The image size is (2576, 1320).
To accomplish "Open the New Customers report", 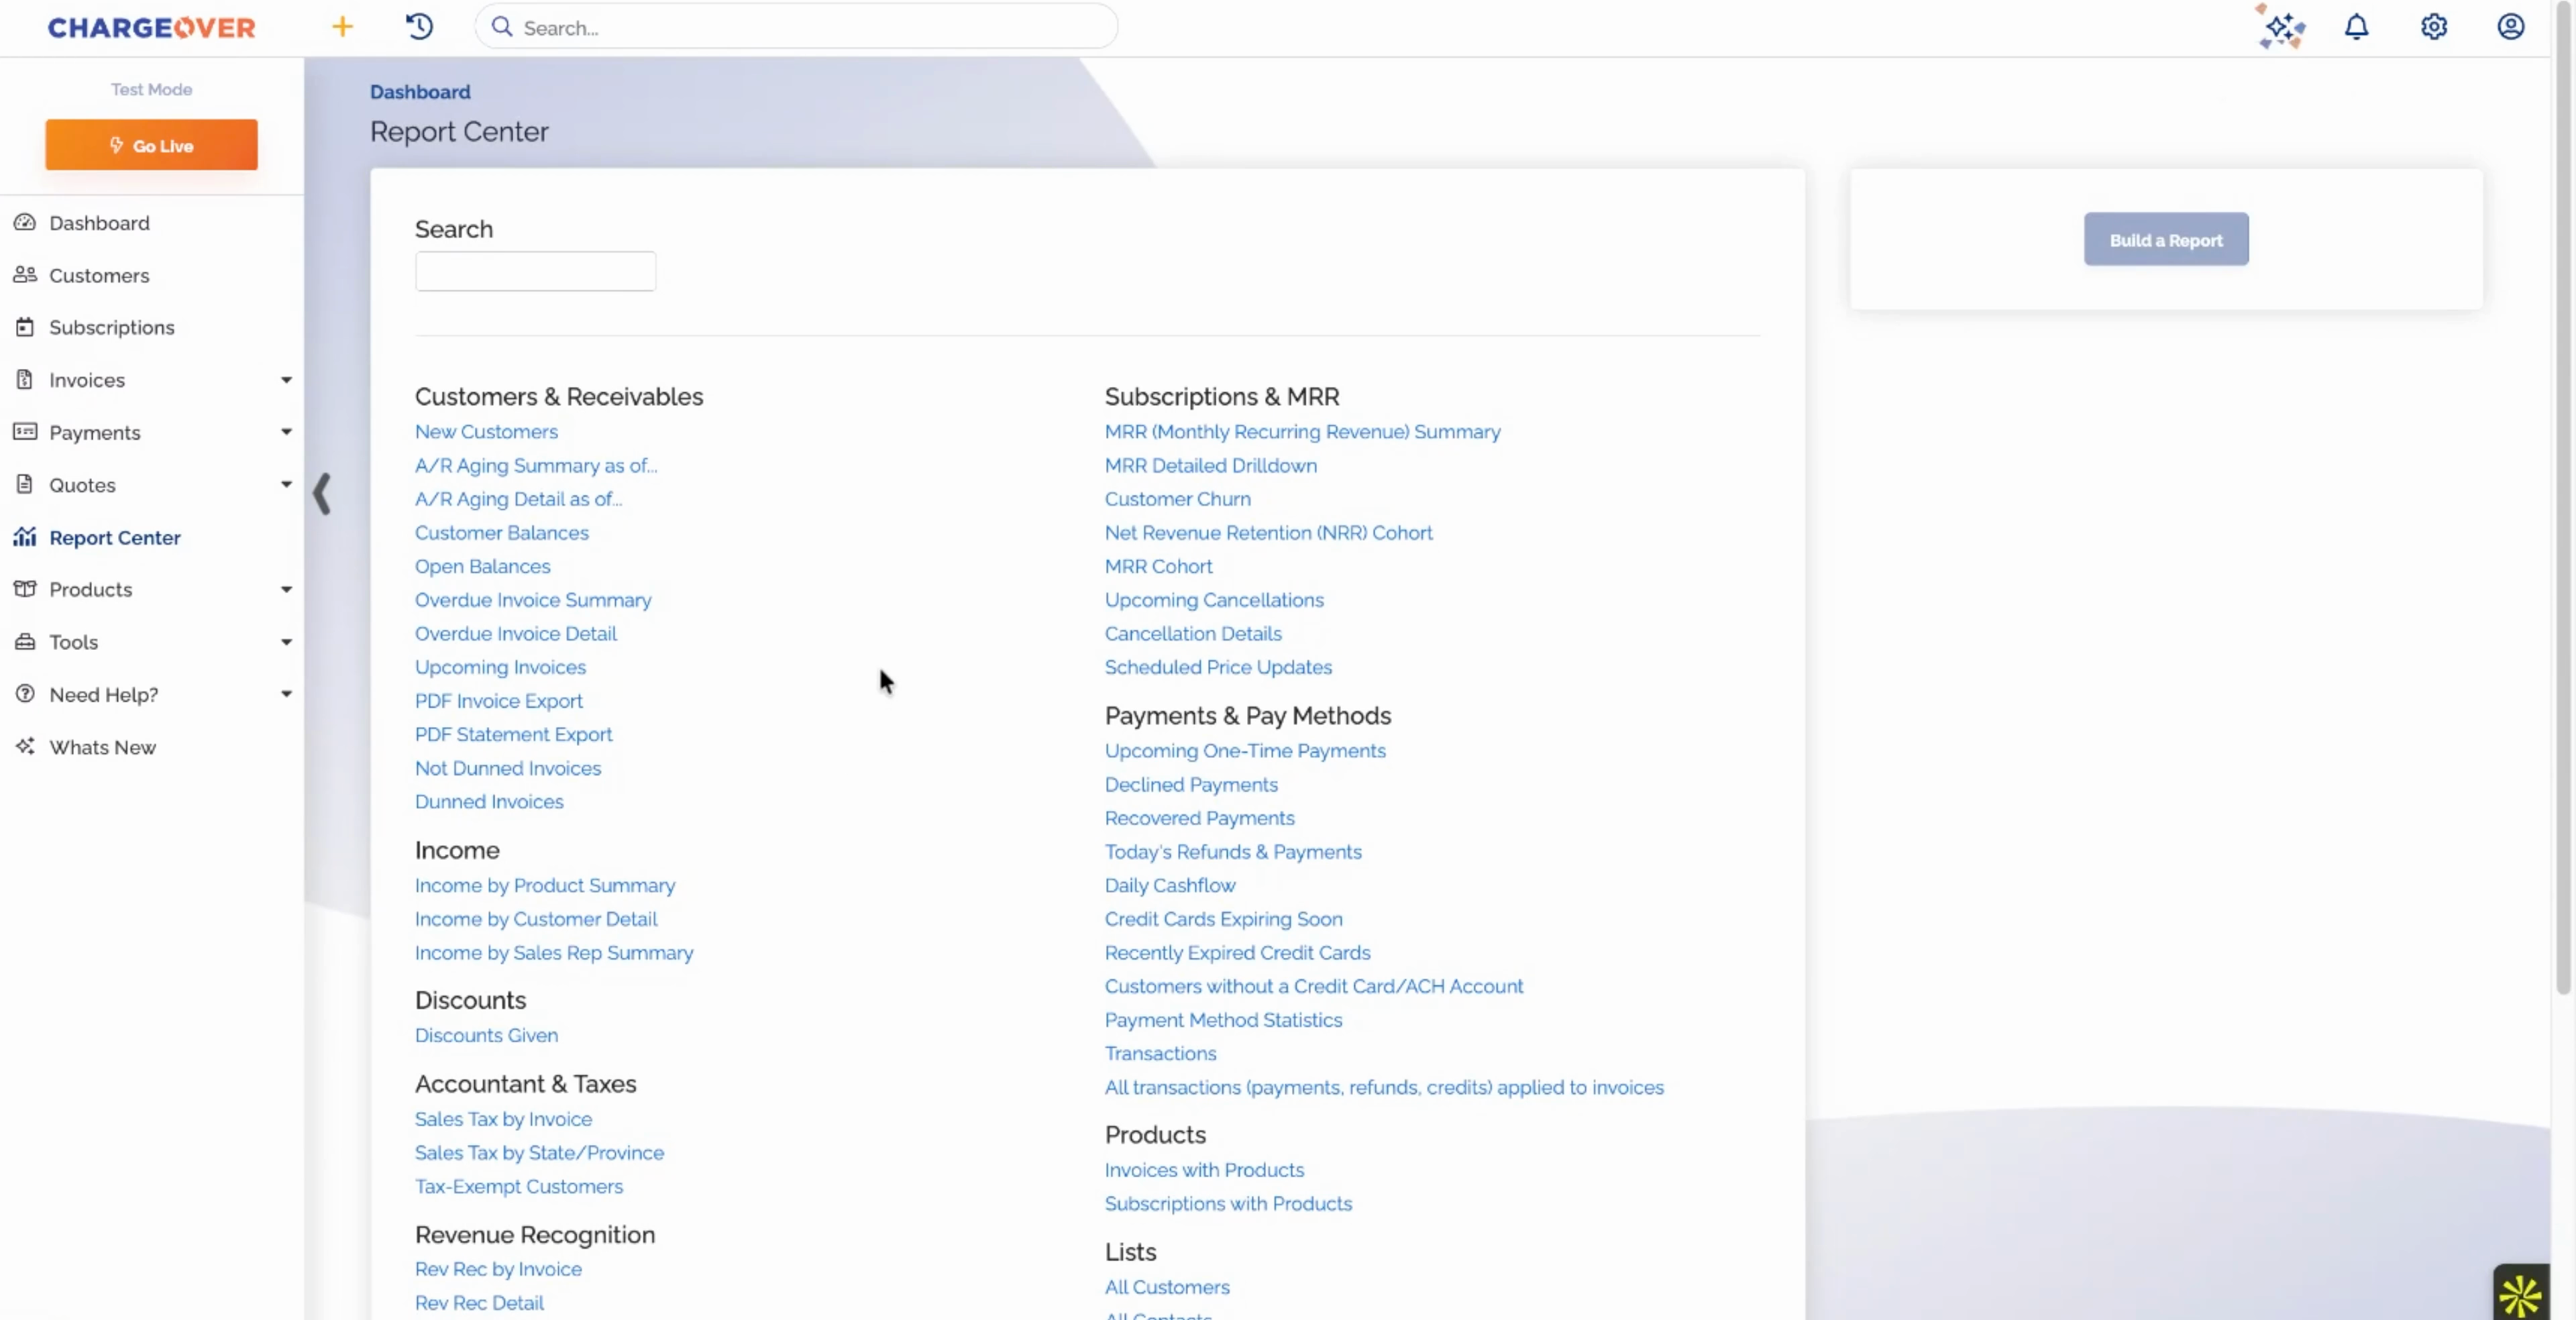I will click(486, 432).
